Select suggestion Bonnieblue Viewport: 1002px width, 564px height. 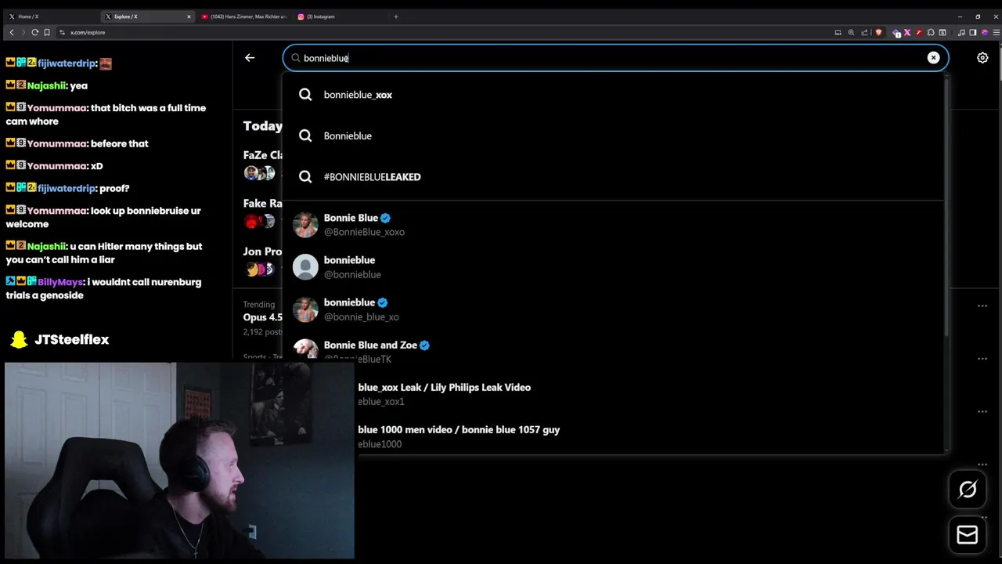613,136
